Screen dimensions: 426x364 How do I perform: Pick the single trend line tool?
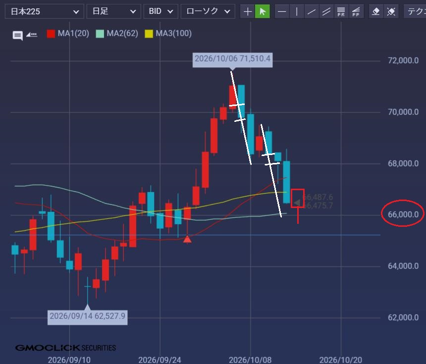pos(312,12)
